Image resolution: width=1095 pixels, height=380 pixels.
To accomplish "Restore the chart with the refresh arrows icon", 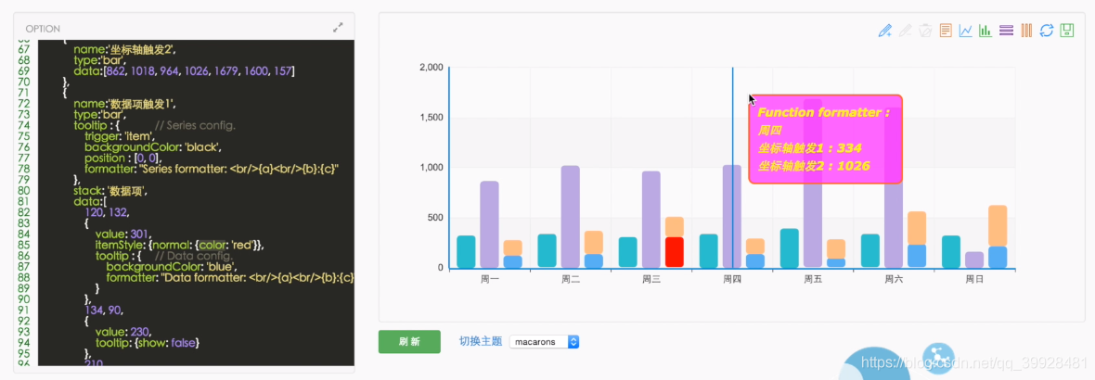I will [x=1047, y=30].
